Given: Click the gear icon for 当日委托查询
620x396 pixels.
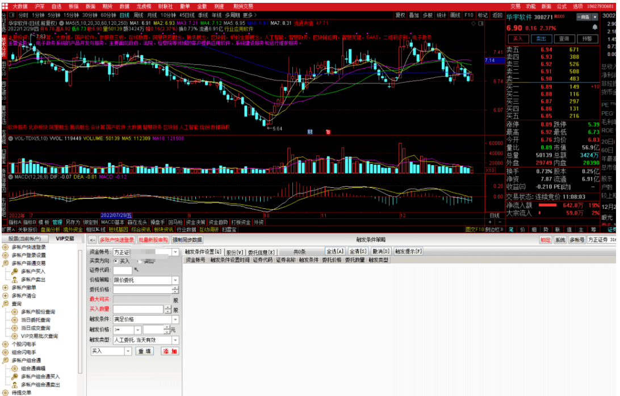Looking at the screenshot, I should [x=15, y=320].
